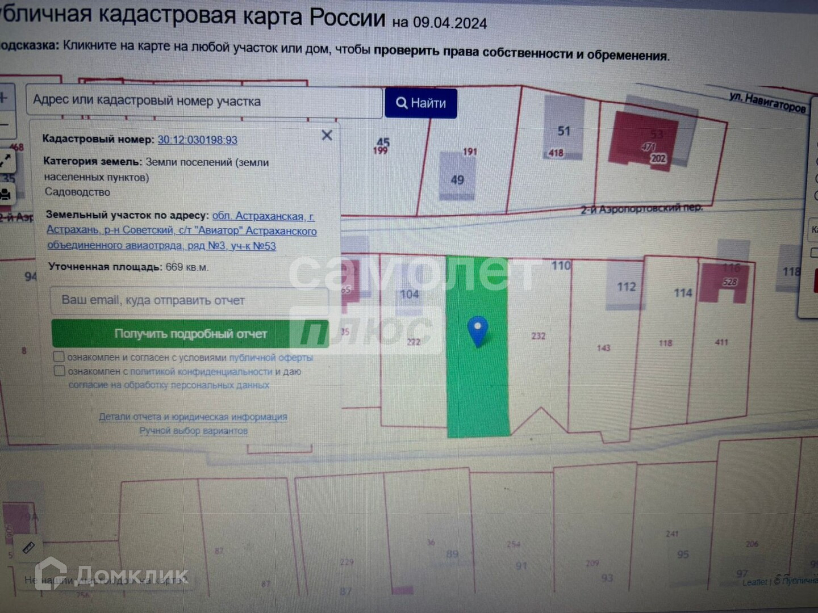Click the Уточненная площадь 669 кв.м. text
Image resolution: width=818 pixels, height=613 pixels.
pyautogui.click(x=128, y=267)
